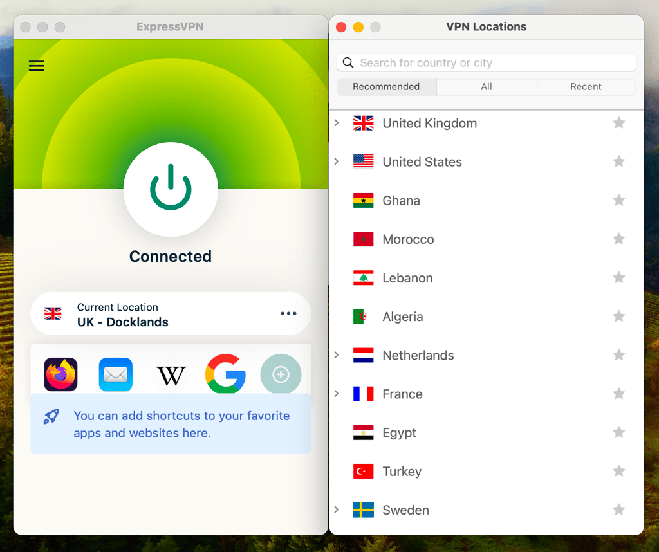The image size is (659, 552).
Task: Select the Current Location UK - Docklands card
Action: click(171, 313)
